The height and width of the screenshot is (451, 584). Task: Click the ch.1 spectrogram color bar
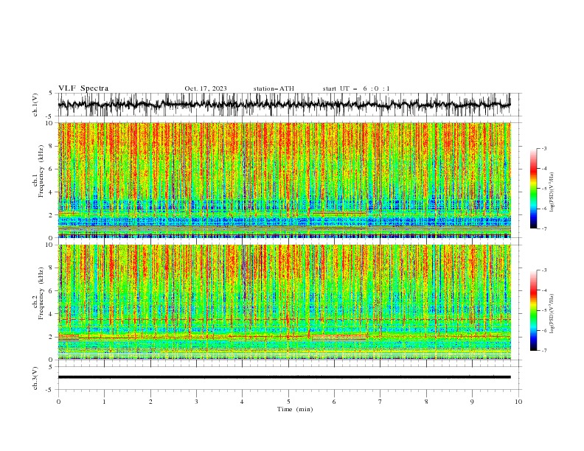[x=533, y=189]
